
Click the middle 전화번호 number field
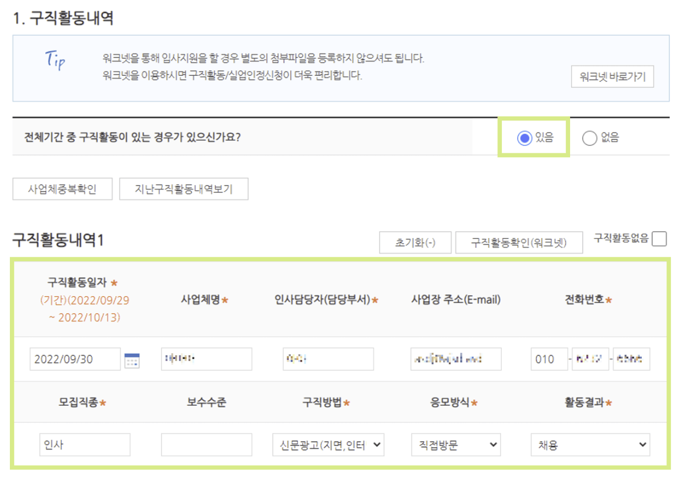[591, 359]
